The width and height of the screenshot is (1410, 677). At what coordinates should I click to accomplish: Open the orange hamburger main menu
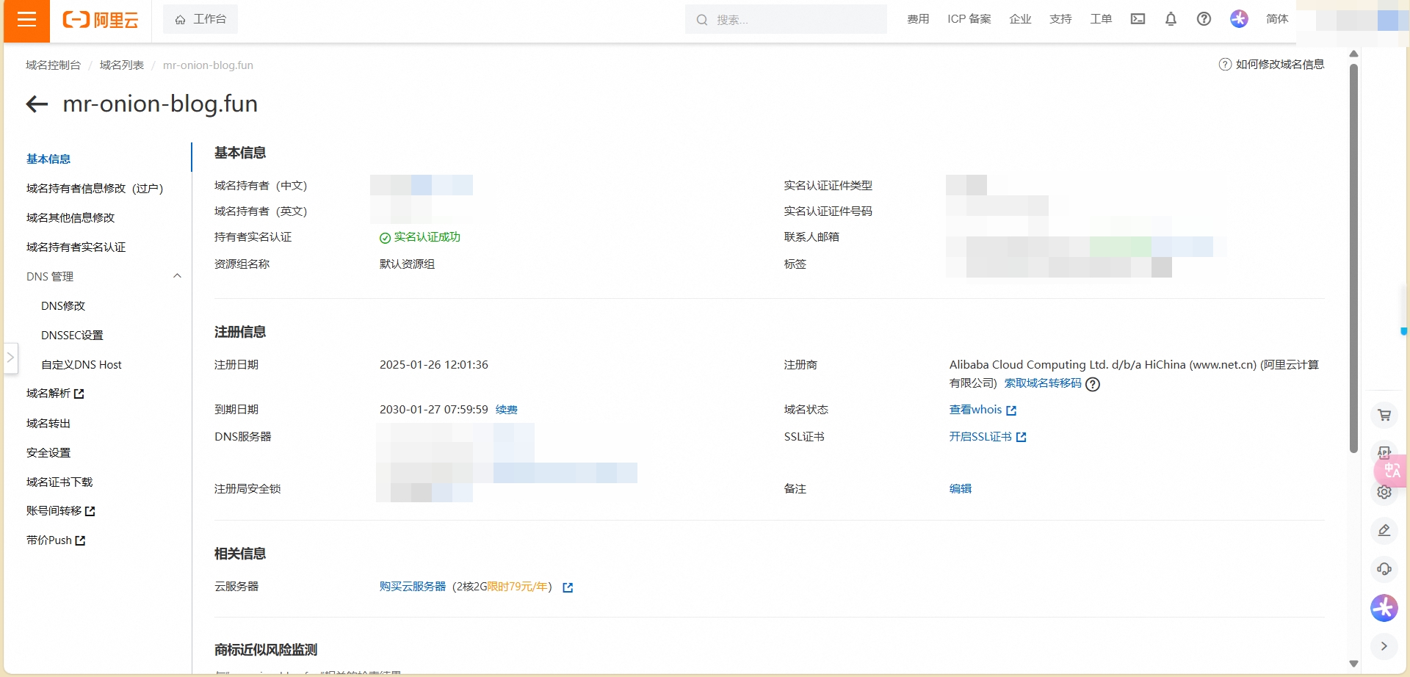26,20
